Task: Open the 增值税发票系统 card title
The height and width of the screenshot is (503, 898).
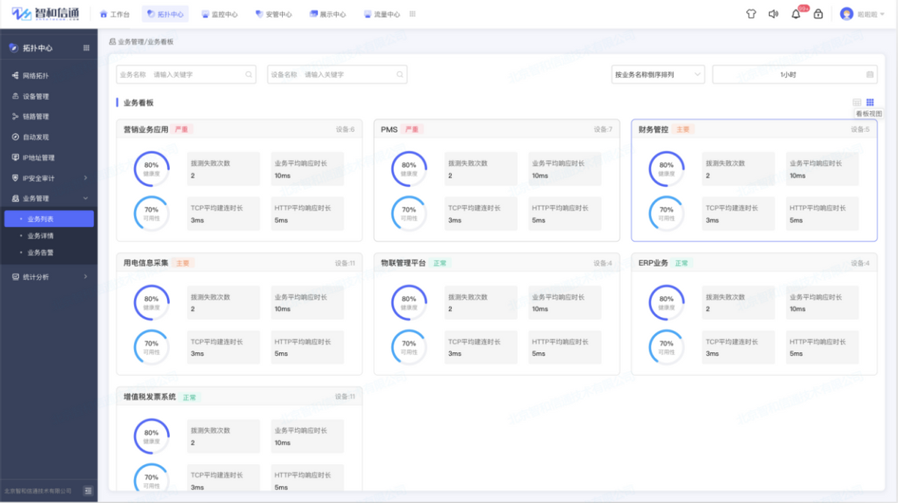Action: click(150, 397)
